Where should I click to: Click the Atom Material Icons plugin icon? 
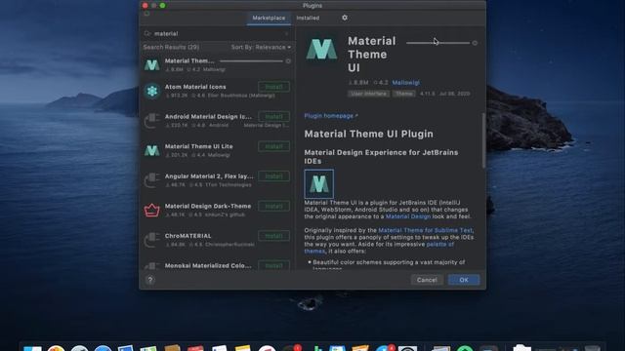click(152, 91)
